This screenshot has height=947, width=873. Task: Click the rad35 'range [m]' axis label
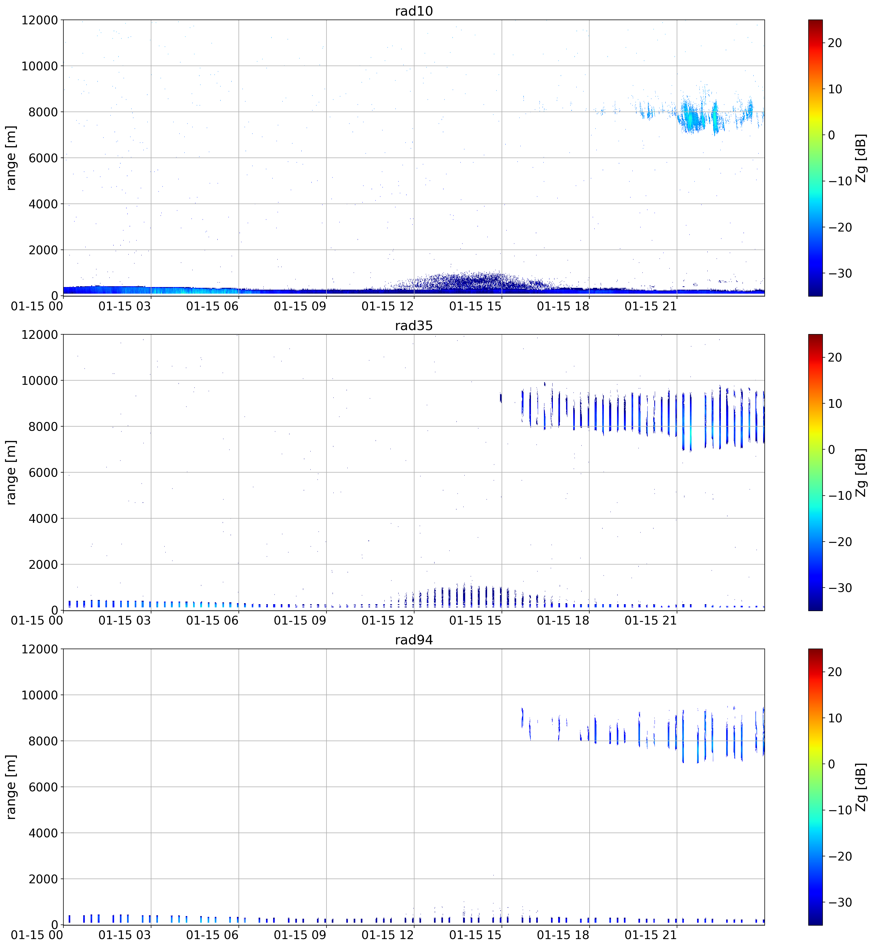[11, 472]
